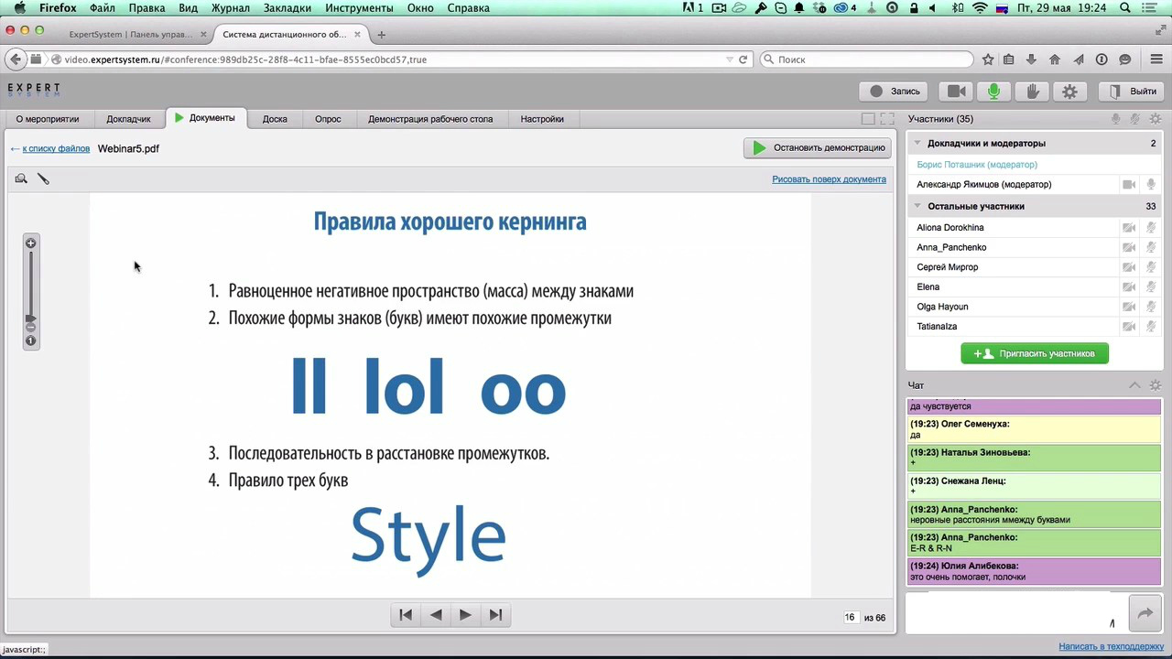1172x659 pixels.
Task: Mute the green microphone
Action: pyautogui.click(x=993, y=92)
